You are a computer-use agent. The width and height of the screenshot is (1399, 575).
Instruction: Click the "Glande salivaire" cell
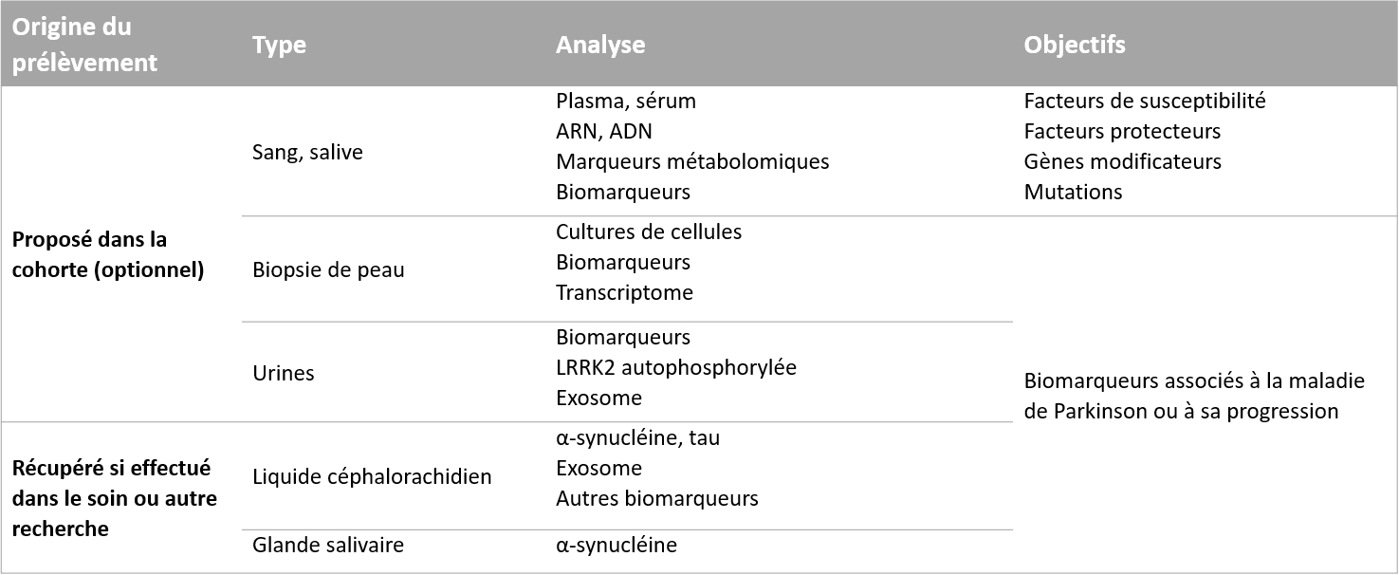[x=328, y=545]
